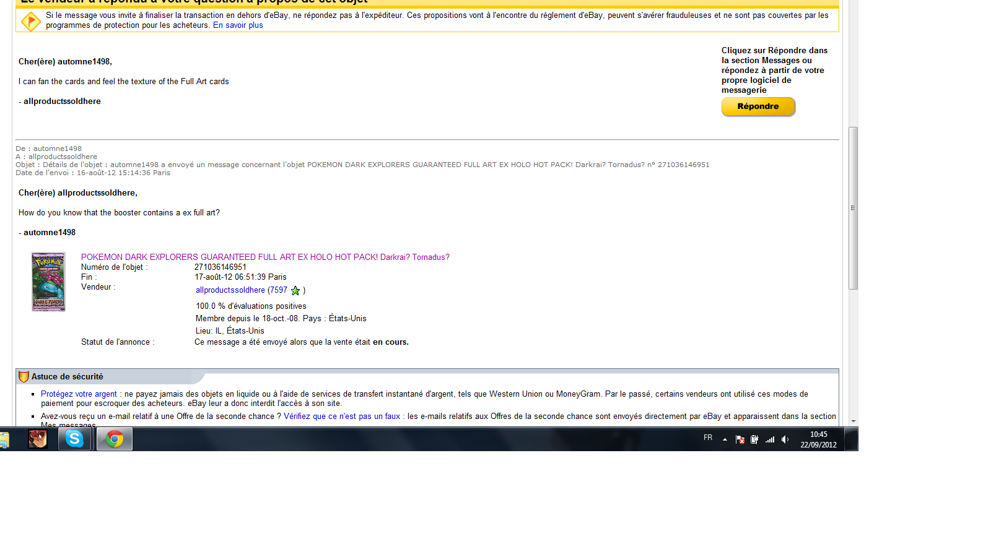991x557 pixels.
Task: Show hidden system tray icons arrow
Action: pos(725,439)
